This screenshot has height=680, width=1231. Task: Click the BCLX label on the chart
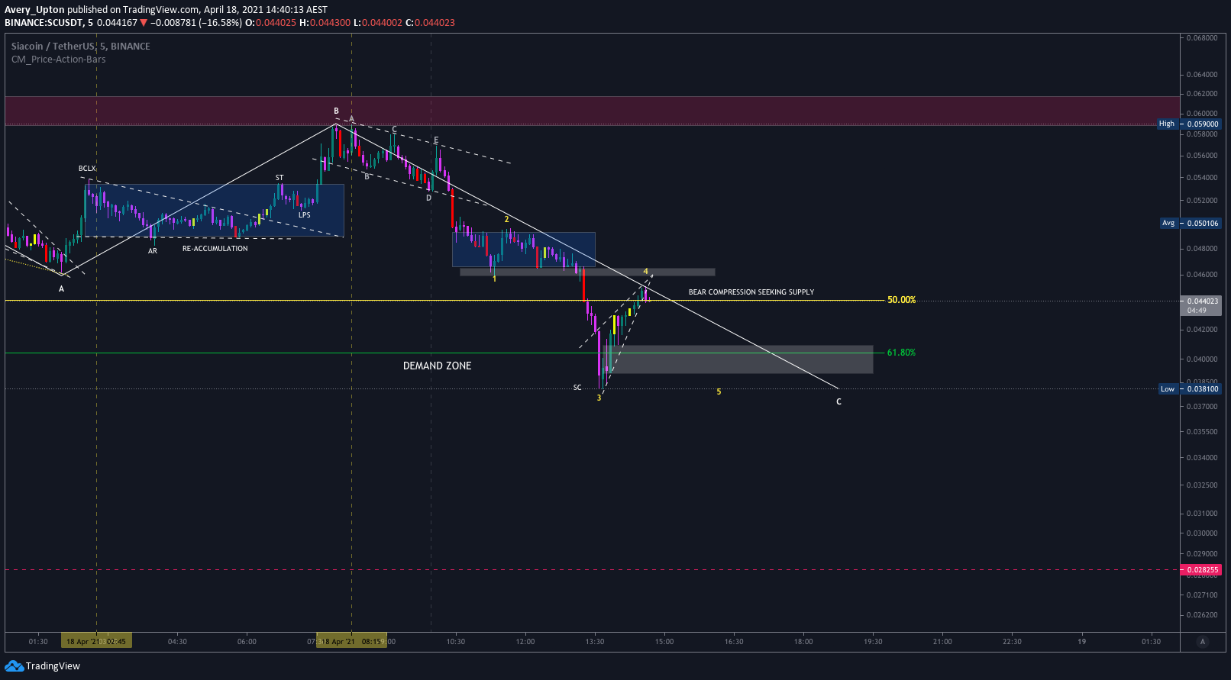click(x=87, y=169)
